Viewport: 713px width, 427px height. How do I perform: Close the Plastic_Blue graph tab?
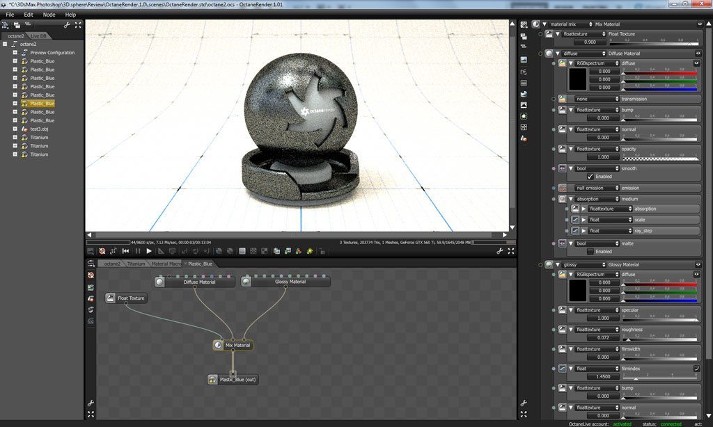click(x=185, y=264)
